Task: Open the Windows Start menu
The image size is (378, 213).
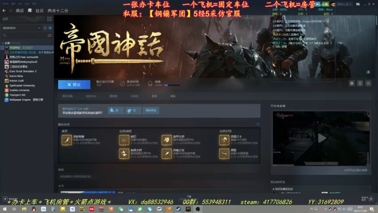Action: pyautogui.click(x=5, y=209)
